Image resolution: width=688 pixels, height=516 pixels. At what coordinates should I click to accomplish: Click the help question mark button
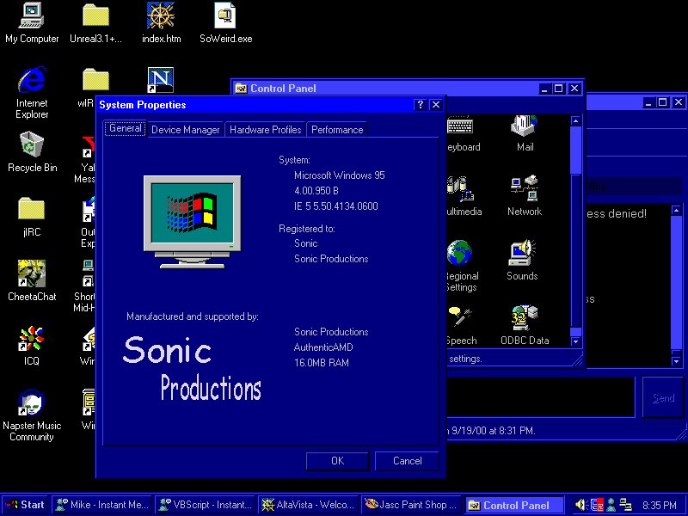point(421,105)
